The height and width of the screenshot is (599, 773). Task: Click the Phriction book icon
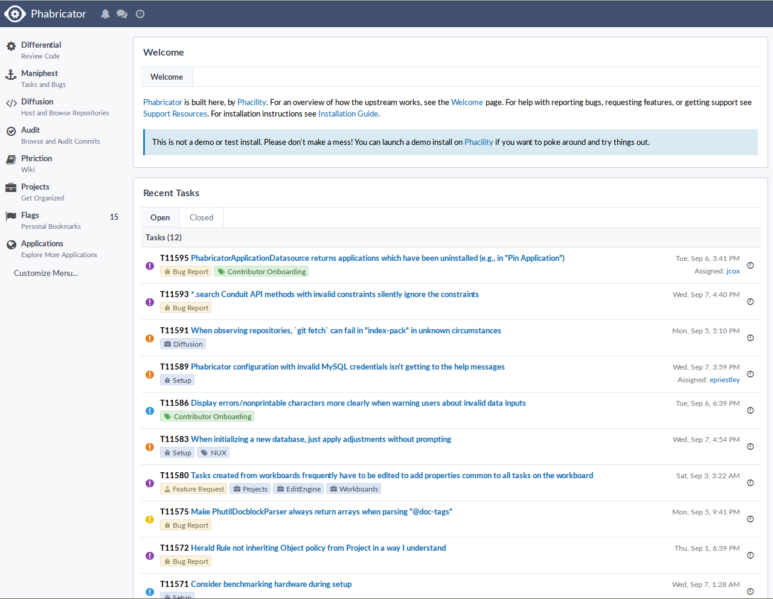(x=11, y=159)
